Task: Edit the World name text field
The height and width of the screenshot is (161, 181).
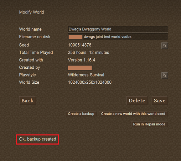Action: click(118, 29)
